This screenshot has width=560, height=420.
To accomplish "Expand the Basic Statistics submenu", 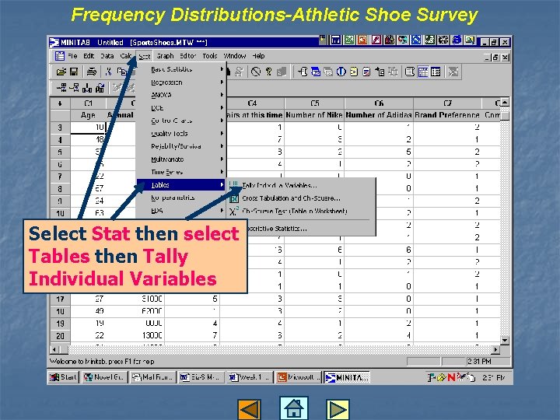I will (181, 69).
